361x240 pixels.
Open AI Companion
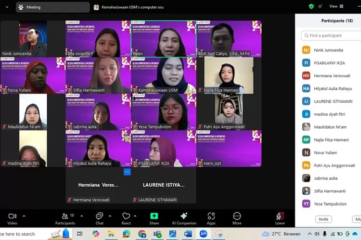184,219
